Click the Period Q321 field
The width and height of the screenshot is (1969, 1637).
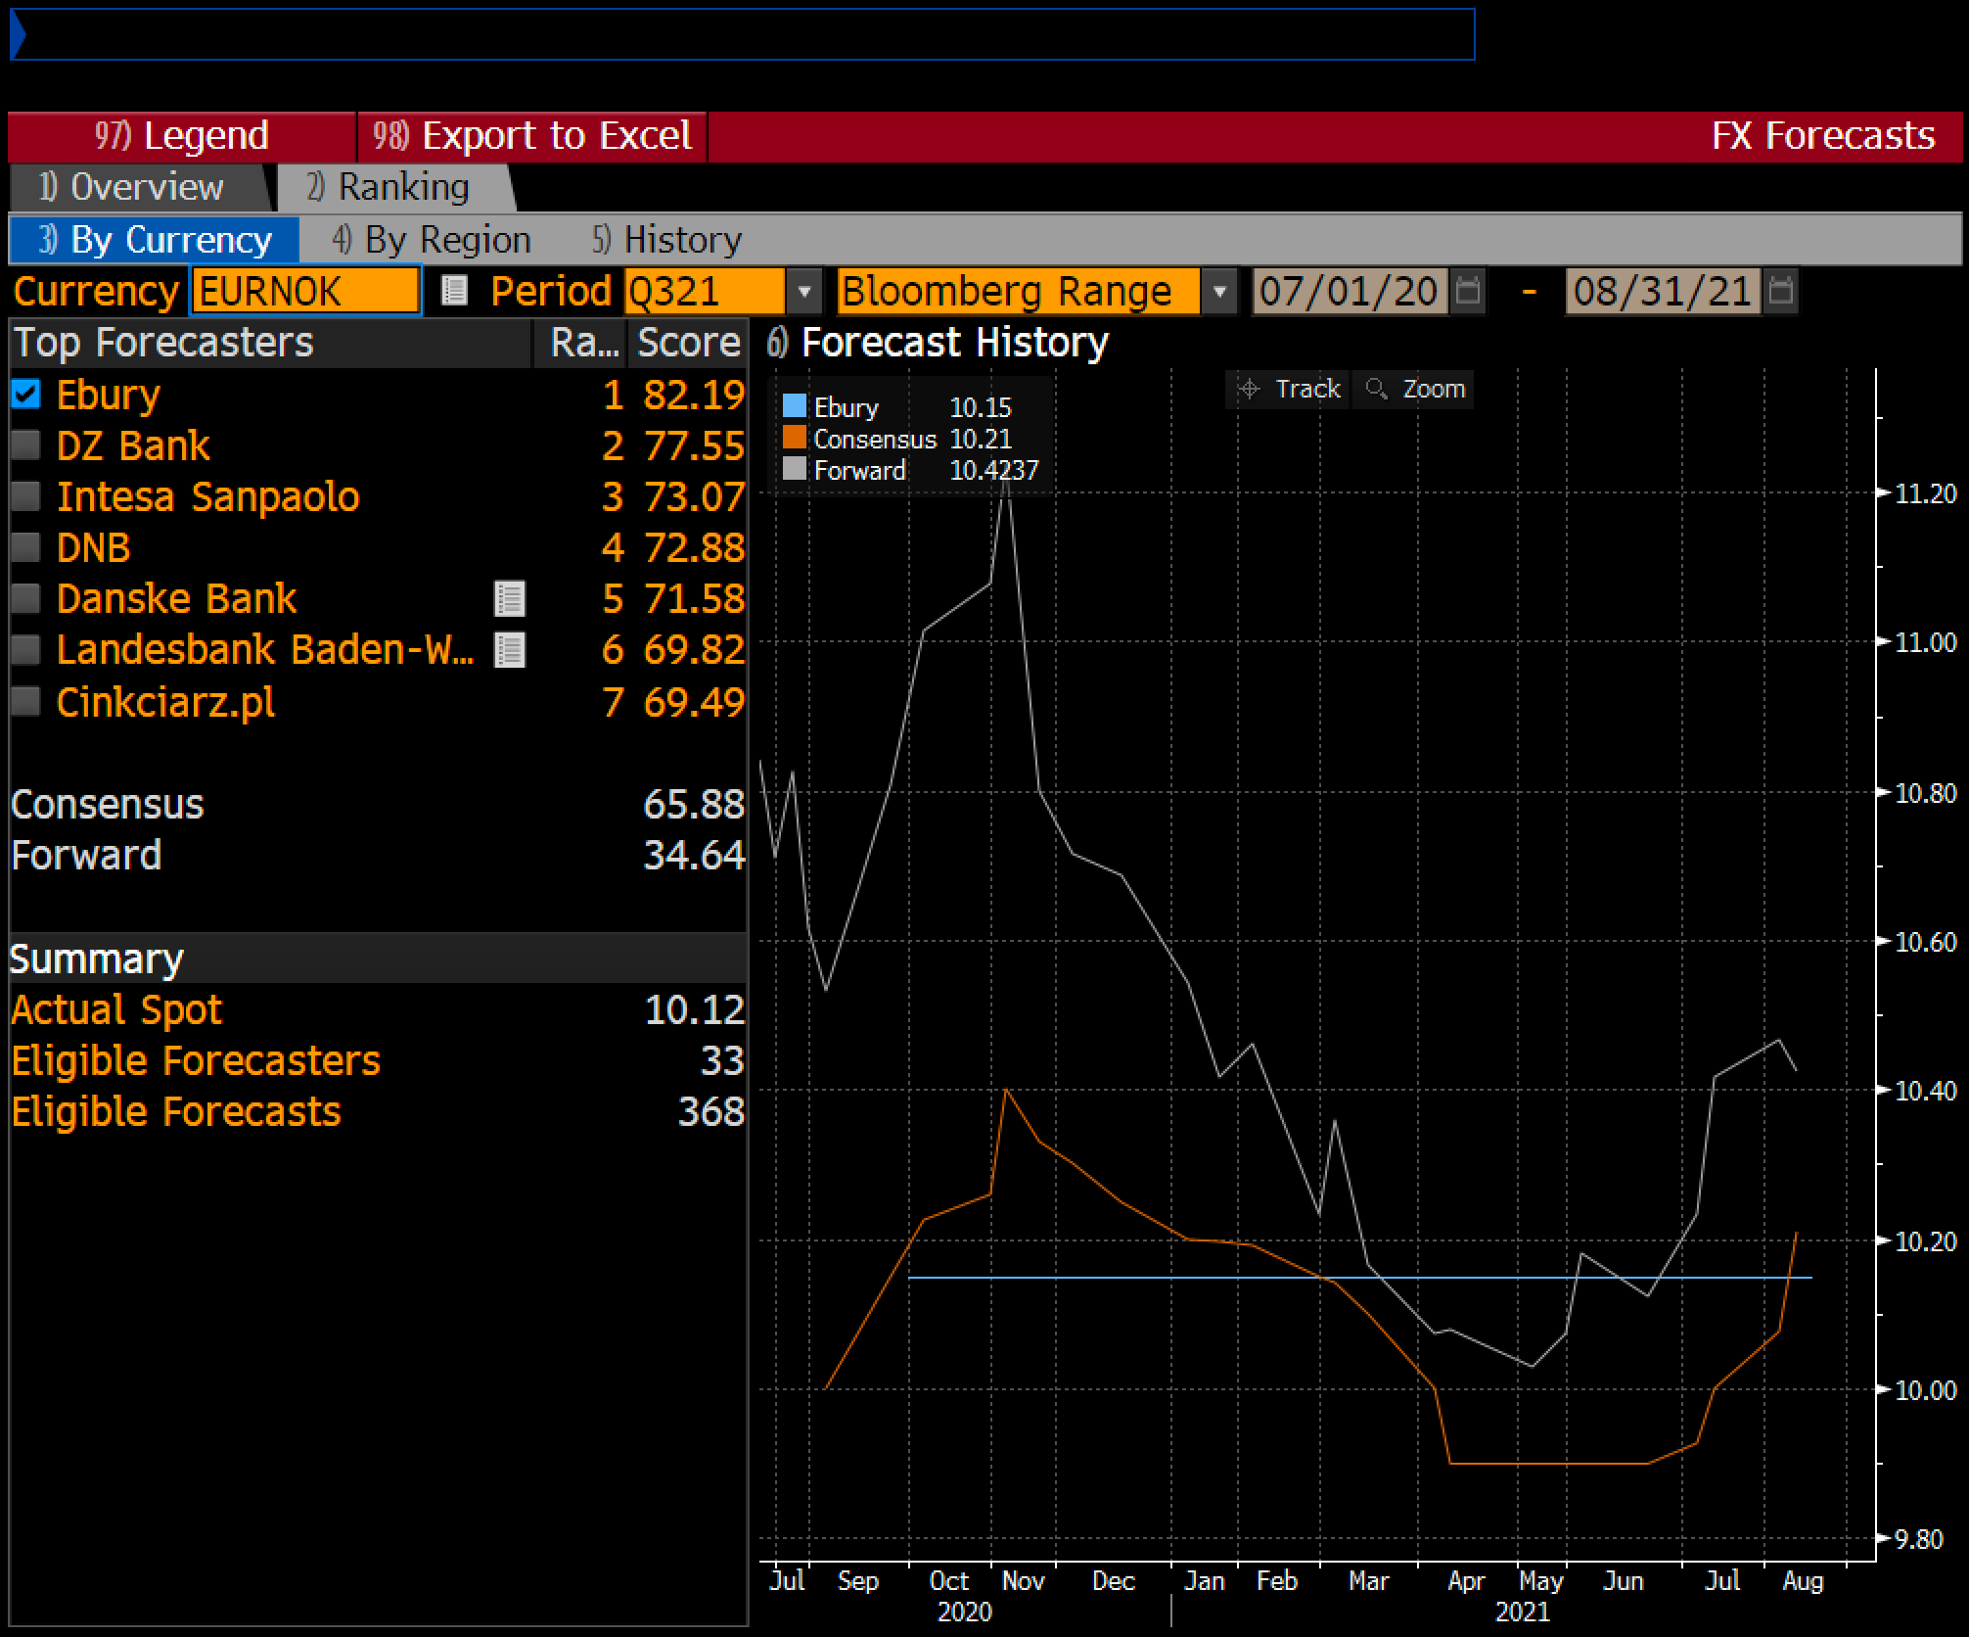coord(705,291)
